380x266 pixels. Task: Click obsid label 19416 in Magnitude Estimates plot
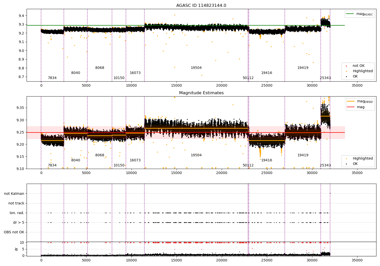(267, 160)
